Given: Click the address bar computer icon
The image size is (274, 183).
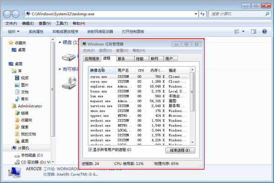Looking at the screenshot, I should 27,14.
